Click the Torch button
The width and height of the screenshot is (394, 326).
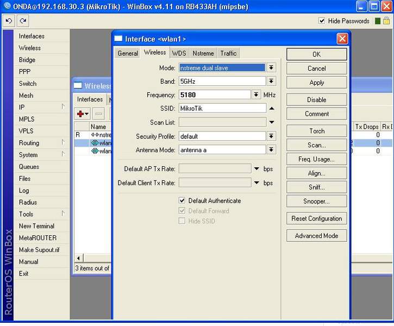pos(317,131)
